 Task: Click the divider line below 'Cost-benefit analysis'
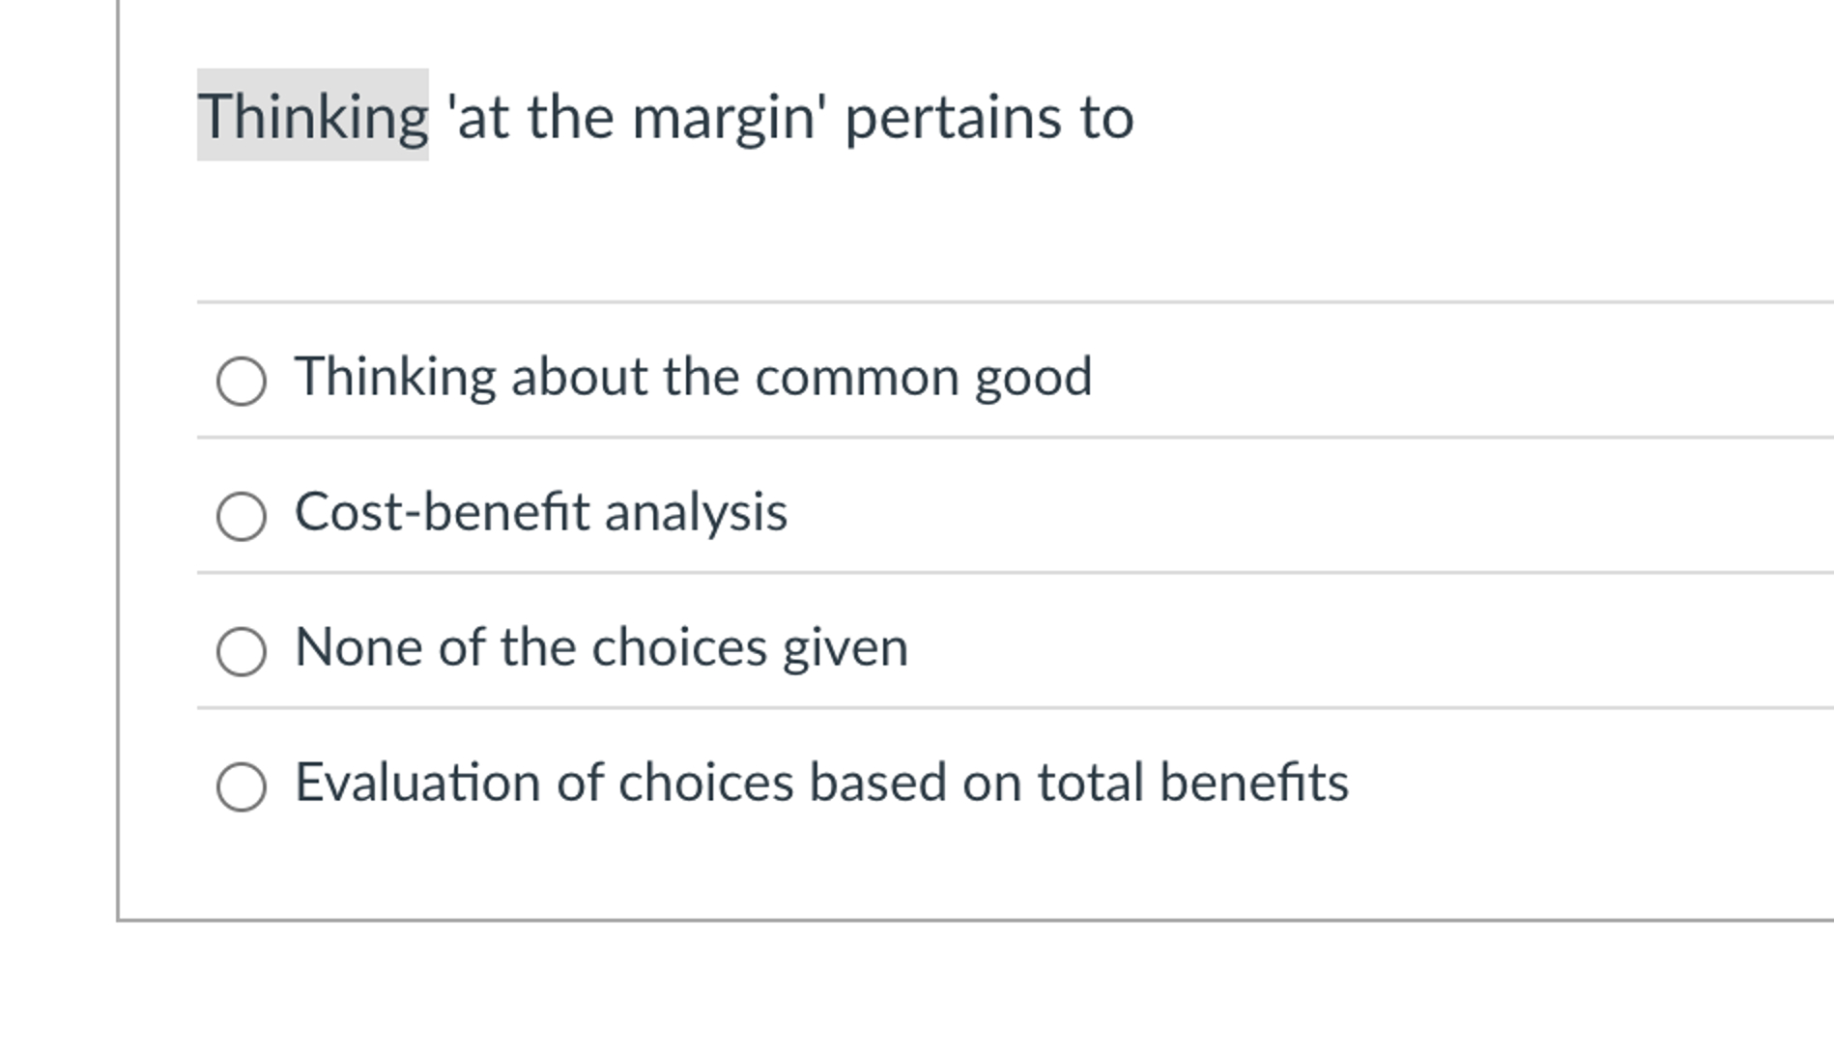point(870,574)
